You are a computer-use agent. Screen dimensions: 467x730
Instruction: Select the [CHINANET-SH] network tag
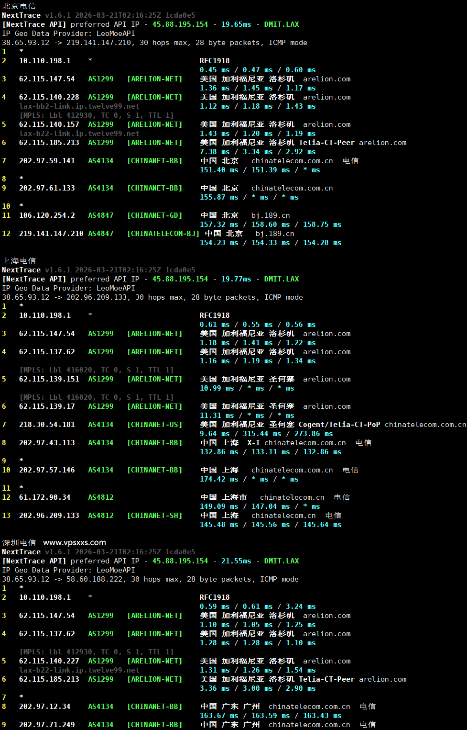[154, 516]
